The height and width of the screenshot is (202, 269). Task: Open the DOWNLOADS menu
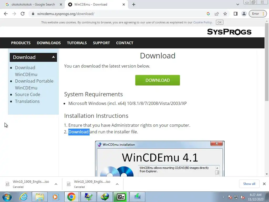[x=49, y=43]
